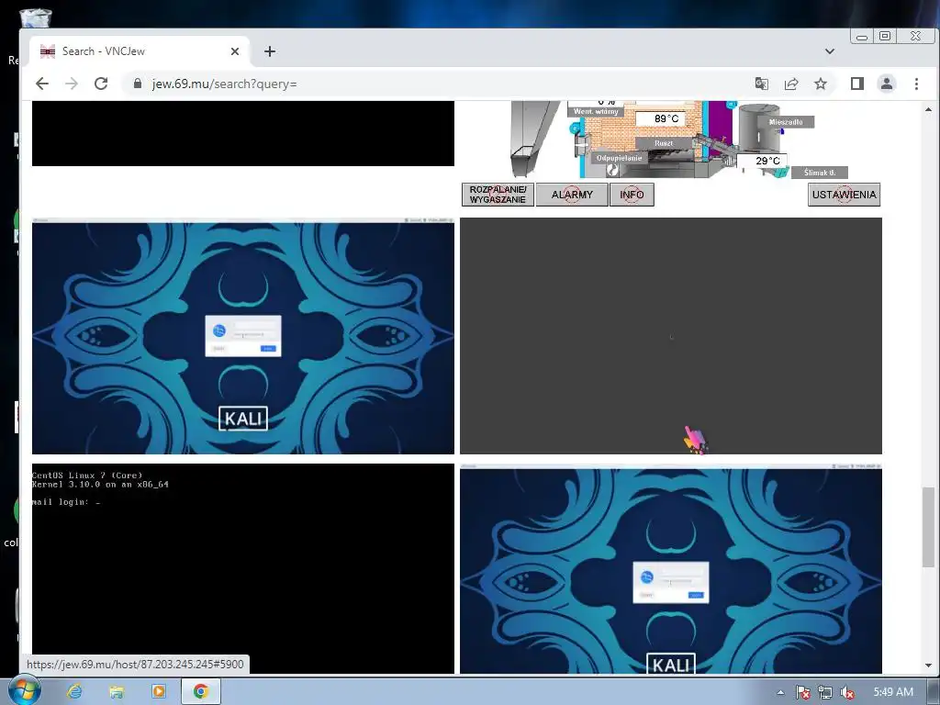
Task: Open the lower-right Kali screen thumbnail
Action: point(671,568)
